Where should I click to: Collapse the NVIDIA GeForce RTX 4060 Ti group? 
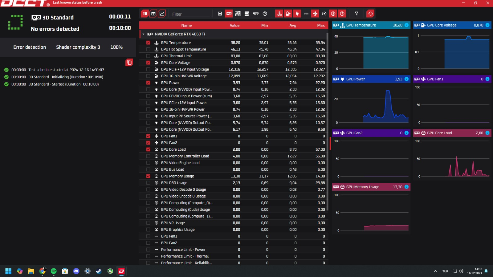[143, 34]
